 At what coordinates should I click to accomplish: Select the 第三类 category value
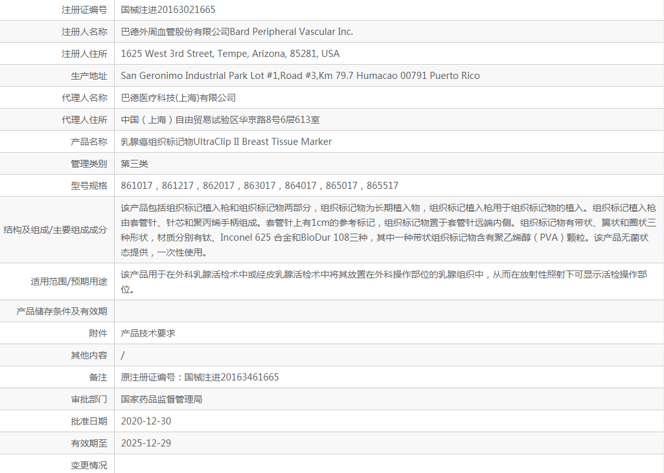[x=134, y=164]
